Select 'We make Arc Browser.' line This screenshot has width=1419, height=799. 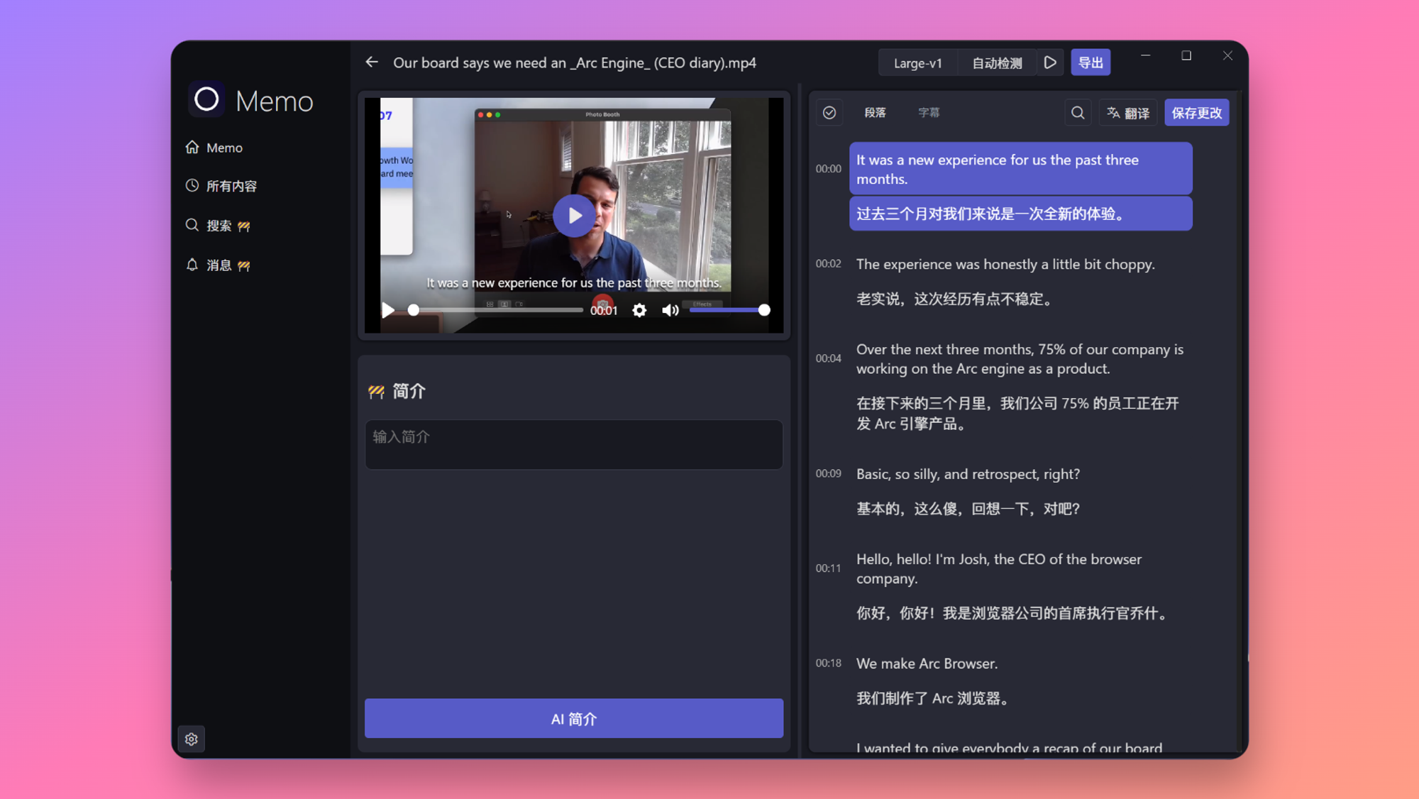(927, 663)
